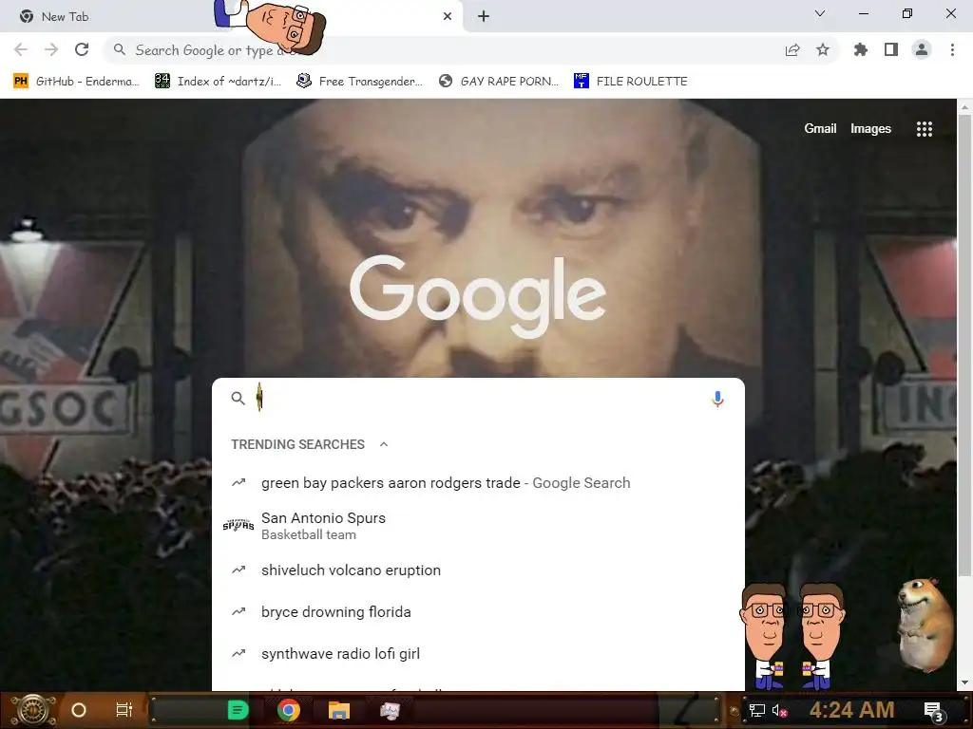Click the Chrome taskbar icon
973x729 pixels.
(289, 710)
